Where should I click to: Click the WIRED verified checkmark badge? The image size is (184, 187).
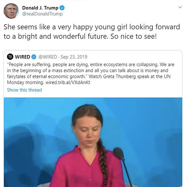(x=34, y=57)
